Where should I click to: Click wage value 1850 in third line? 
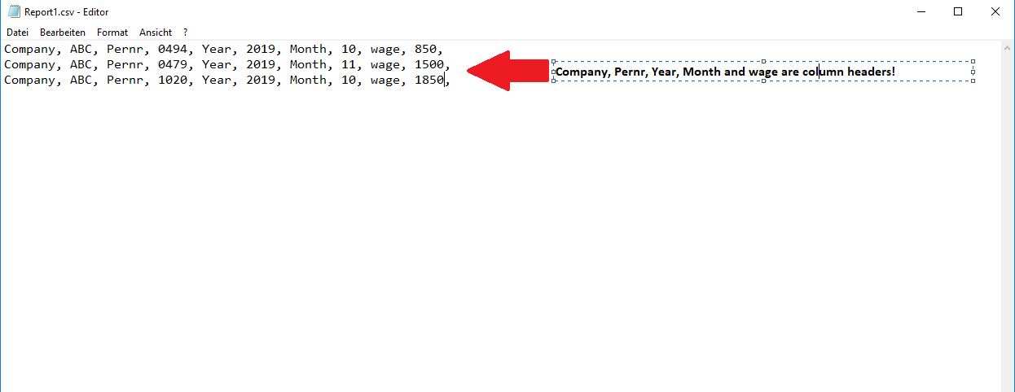click(428, 80)
